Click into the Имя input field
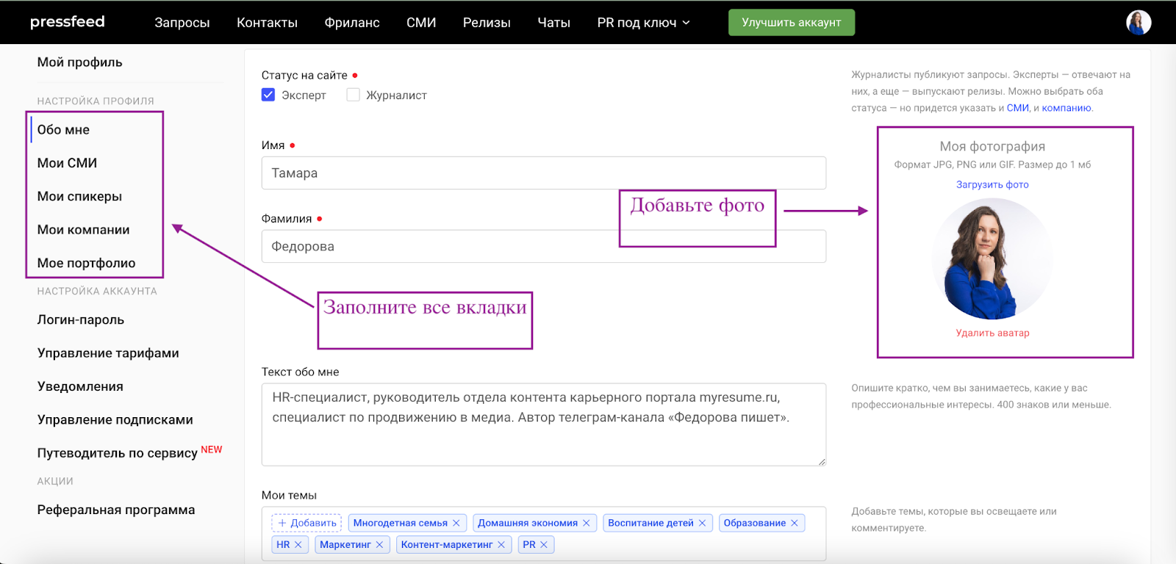The height and width of the screenshot is (564, 1176). point(543,173)
